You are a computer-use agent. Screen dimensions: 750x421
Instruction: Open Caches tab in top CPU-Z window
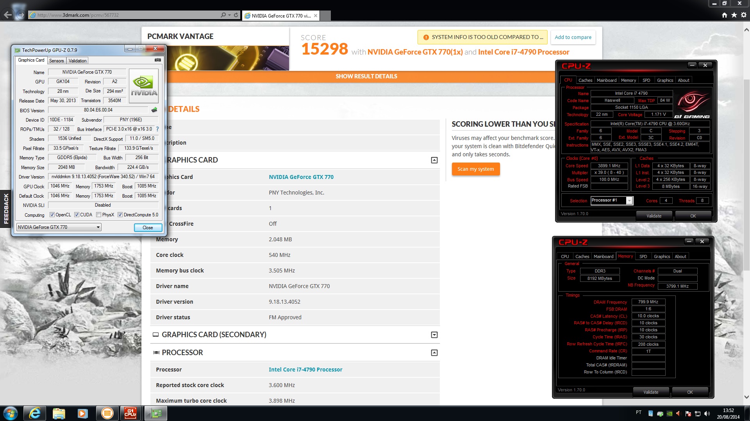pyautogui.click(x=585, y=80)
